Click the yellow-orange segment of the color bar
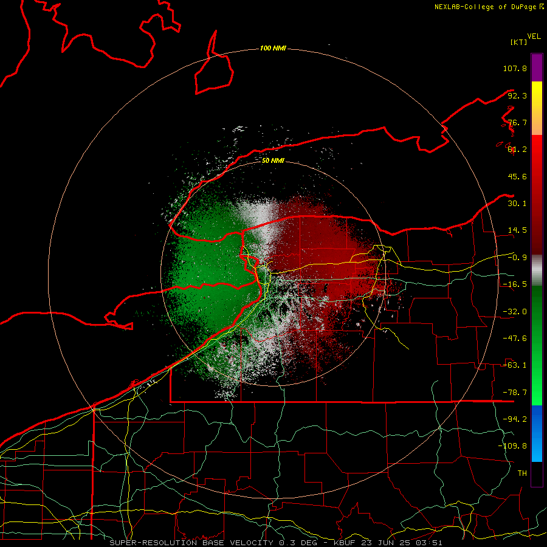The width and height of the screenshot is (547, 547). coord(537,108)
